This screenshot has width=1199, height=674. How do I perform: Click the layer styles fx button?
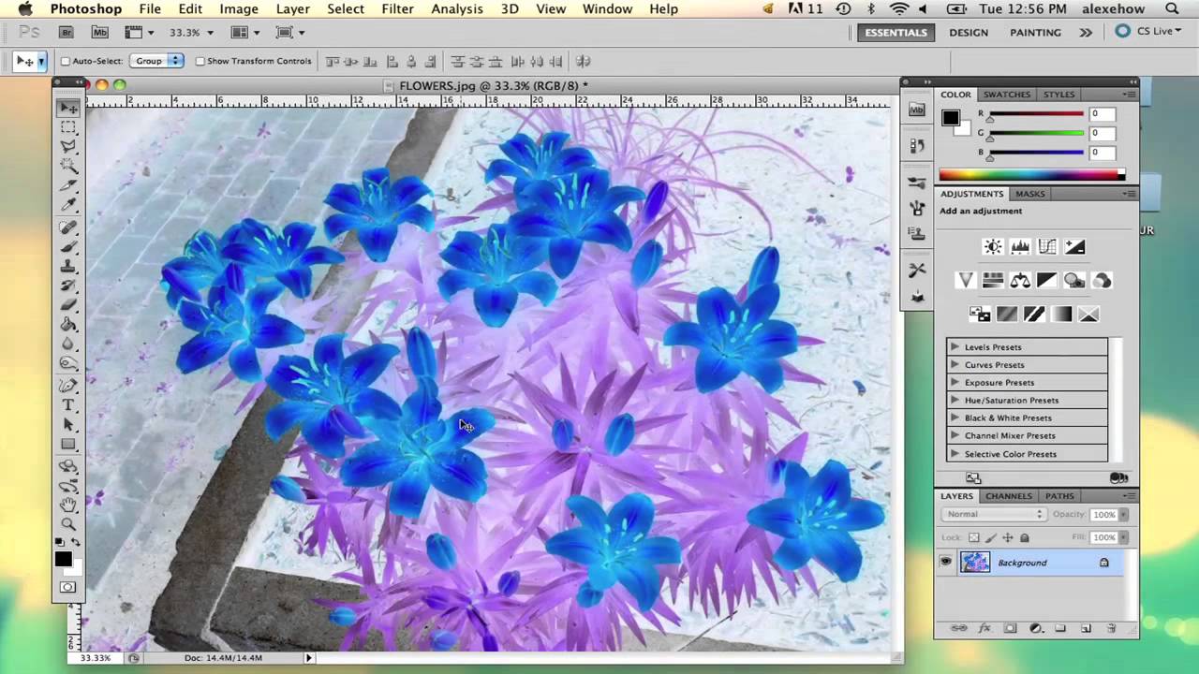984,629
